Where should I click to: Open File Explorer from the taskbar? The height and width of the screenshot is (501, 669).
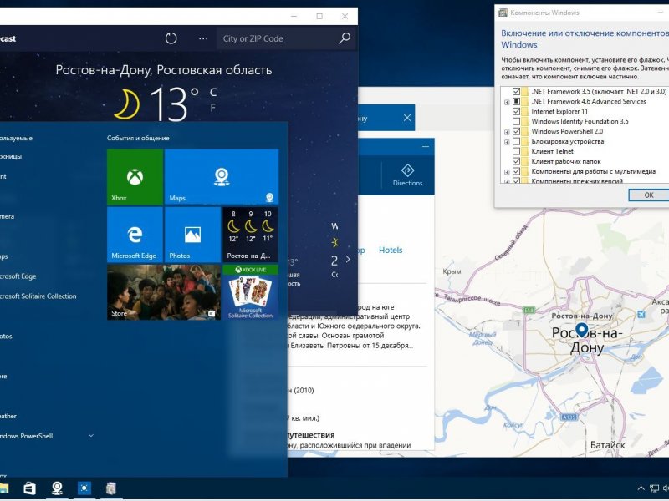click(x=4, y=488)
